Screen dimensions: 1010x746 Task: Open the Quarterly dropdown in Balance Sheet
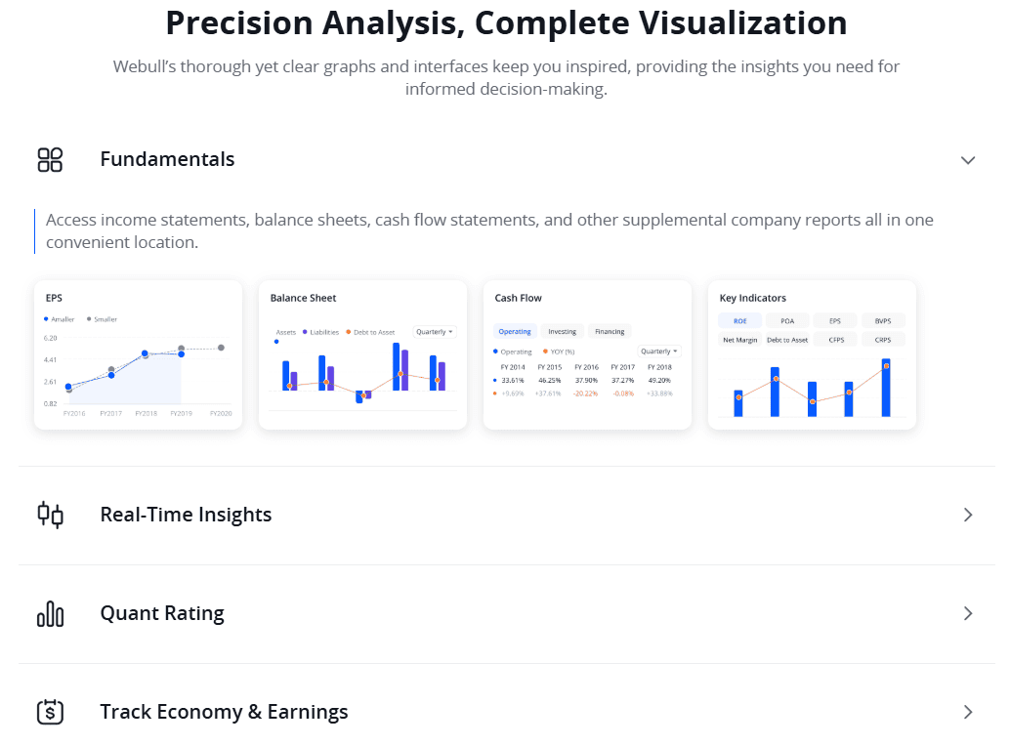tap(433, 332)
